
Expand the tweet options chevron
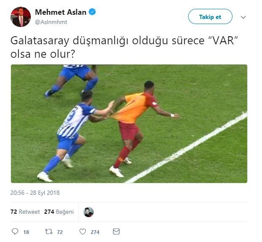click(x=243, y=17)
